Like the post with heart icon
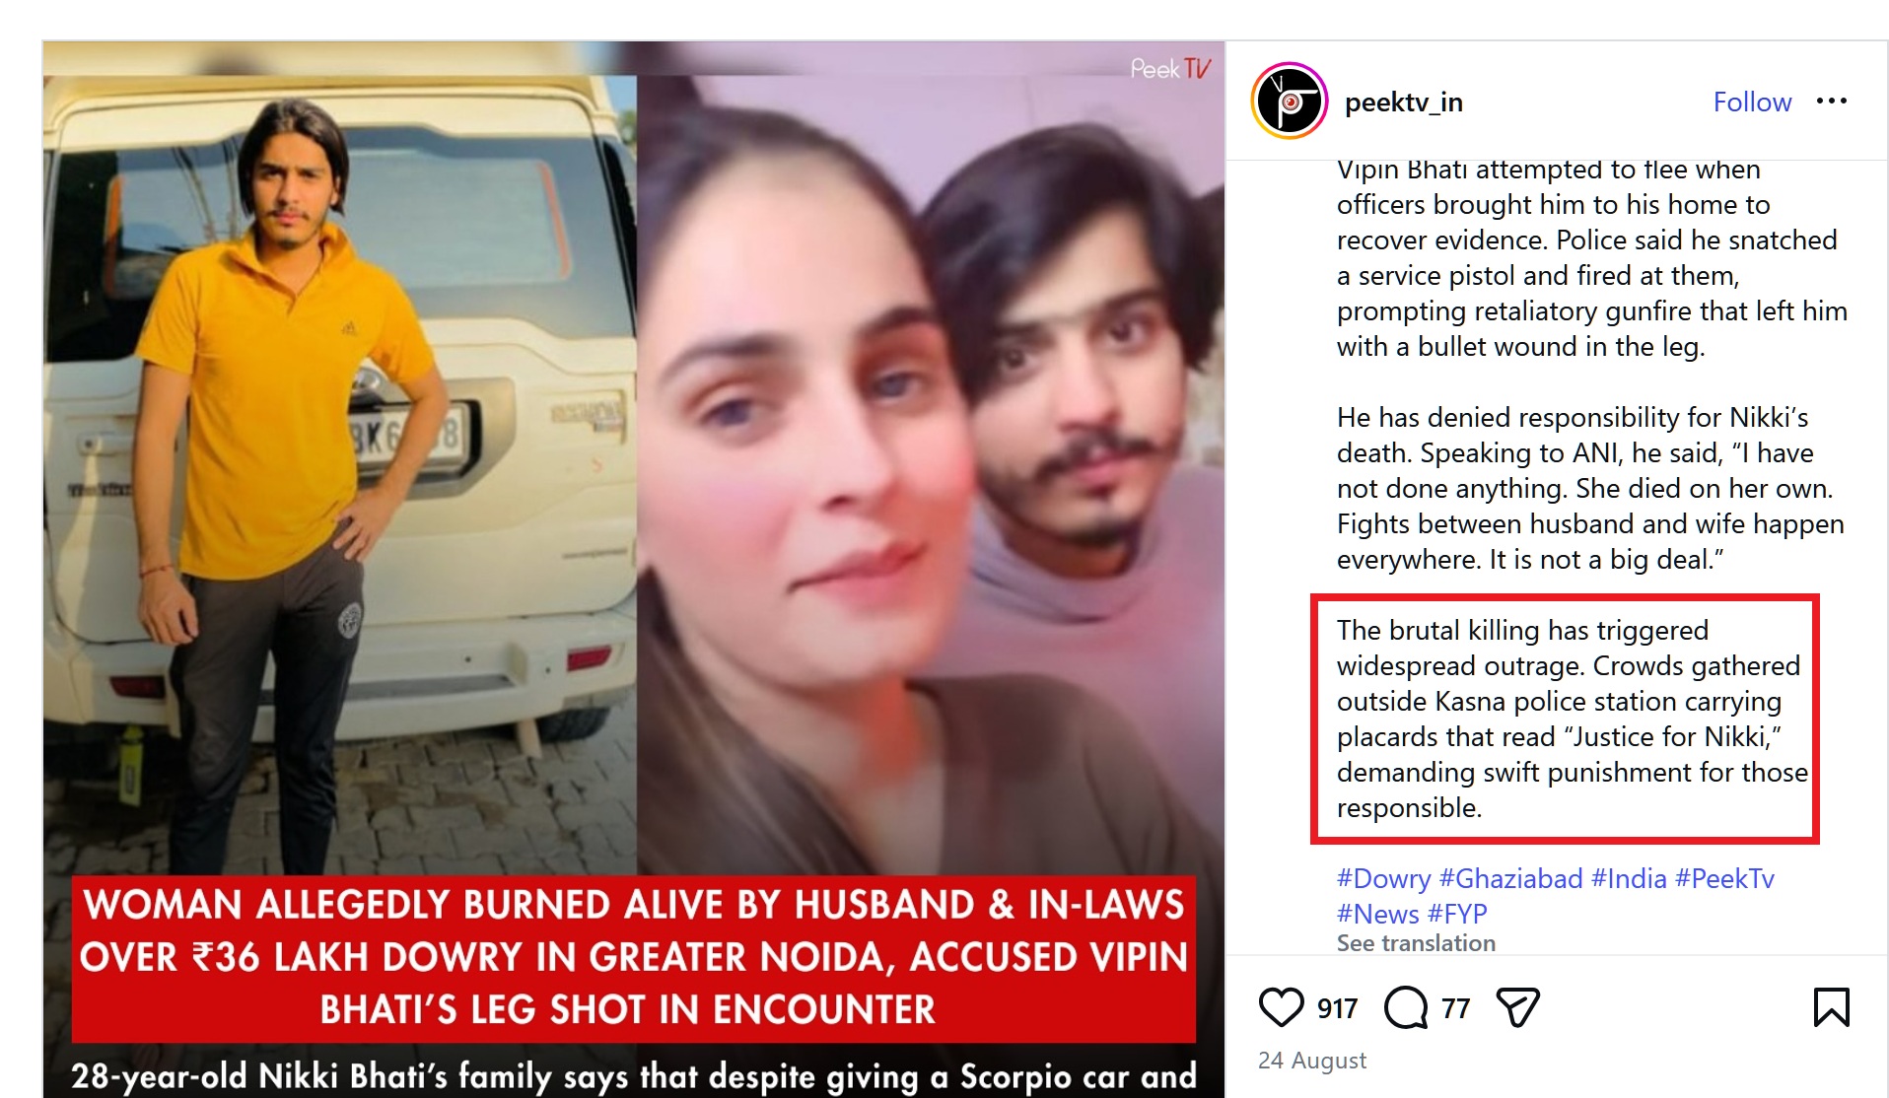Screen dimensions: 1889x1098 (1281, 1007)
